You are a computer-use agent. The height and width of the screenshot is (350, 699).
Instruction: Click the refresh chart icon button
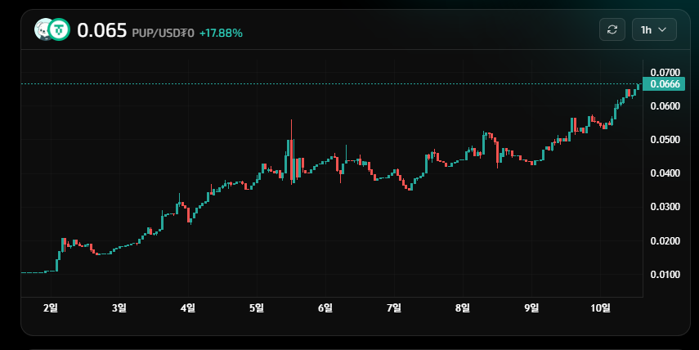(612, 30)
